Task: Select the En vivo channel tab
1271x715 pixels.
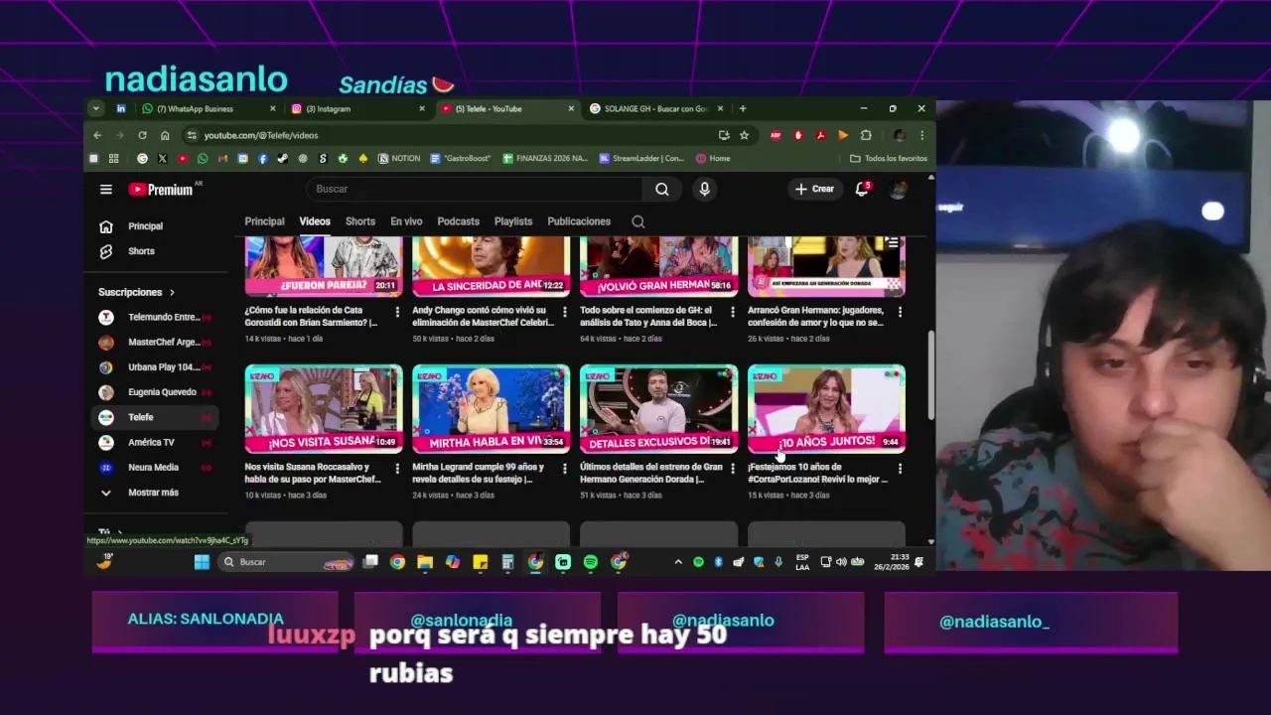Action: point(406,221)
